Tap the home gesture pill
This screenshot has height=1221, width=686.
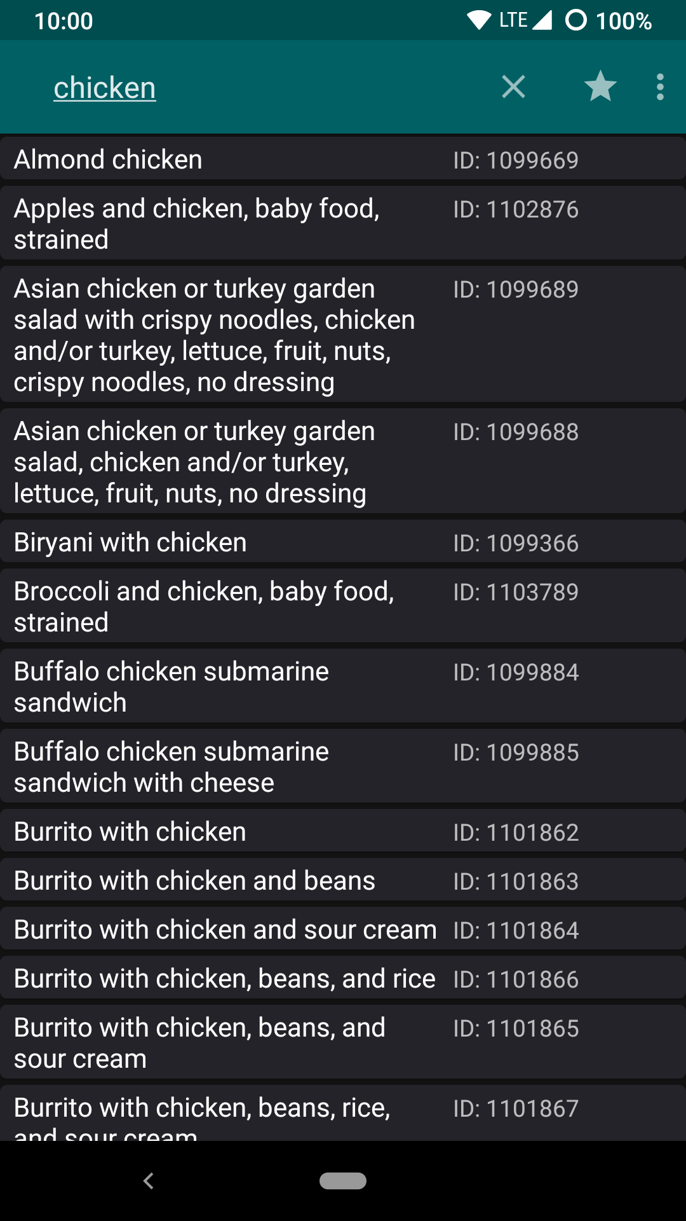343,1181
